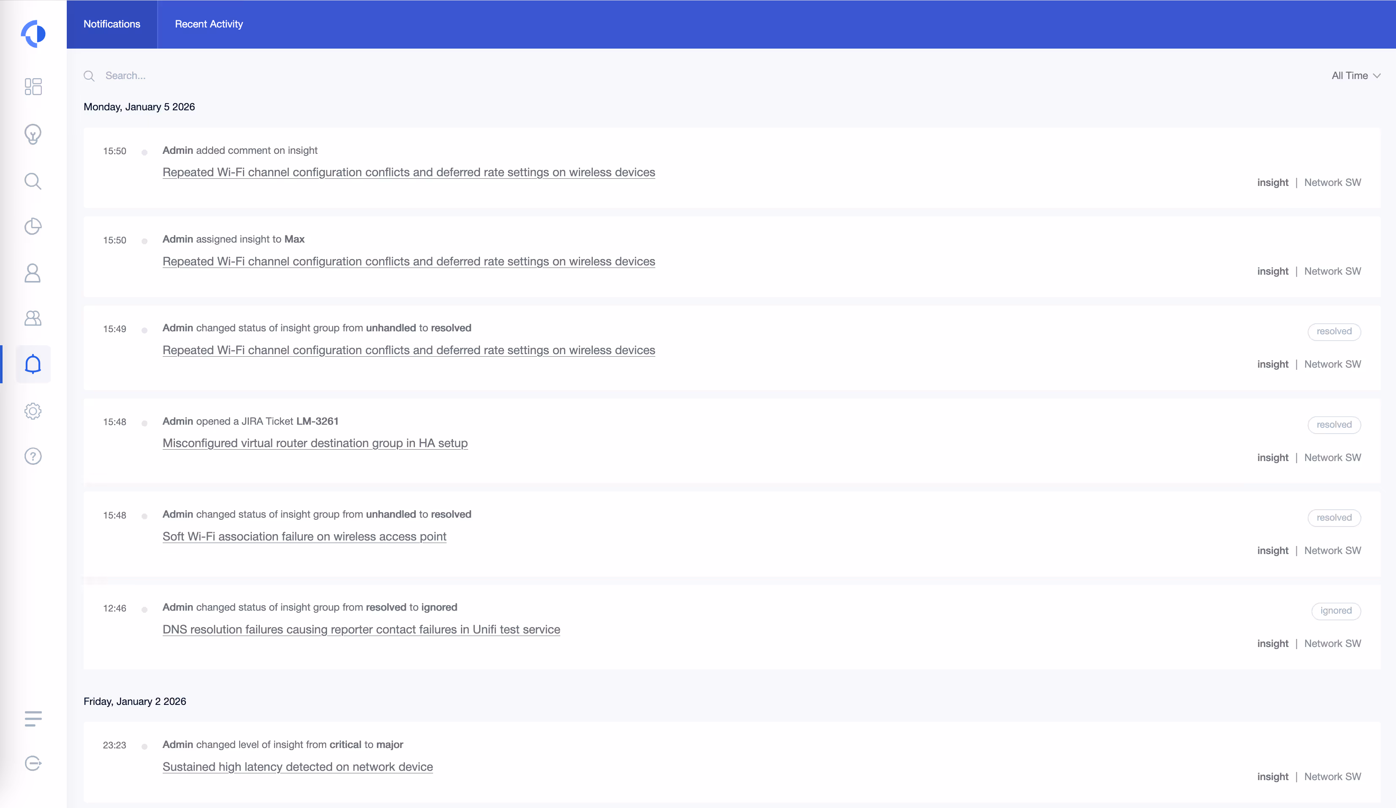
Task: Open Soft Wi-Fi association failure insight link
Action: click(304, 536)
